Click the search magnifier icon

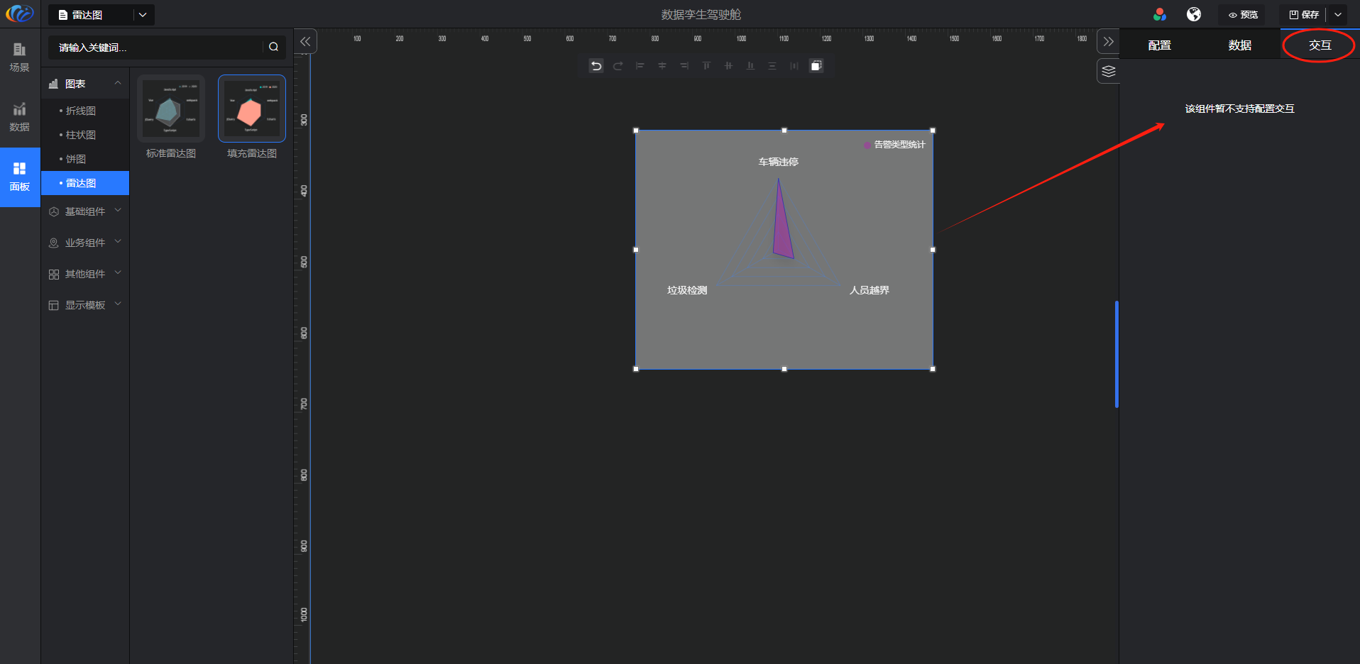[273, 47]
